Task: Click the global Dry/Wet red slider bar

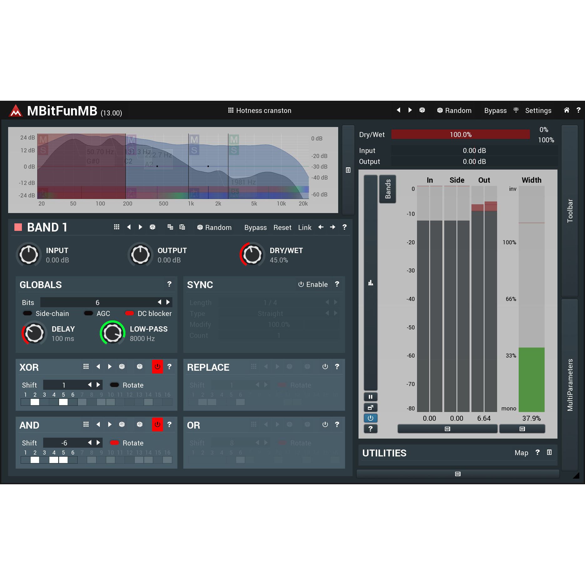Action: [x=460, y=135]
